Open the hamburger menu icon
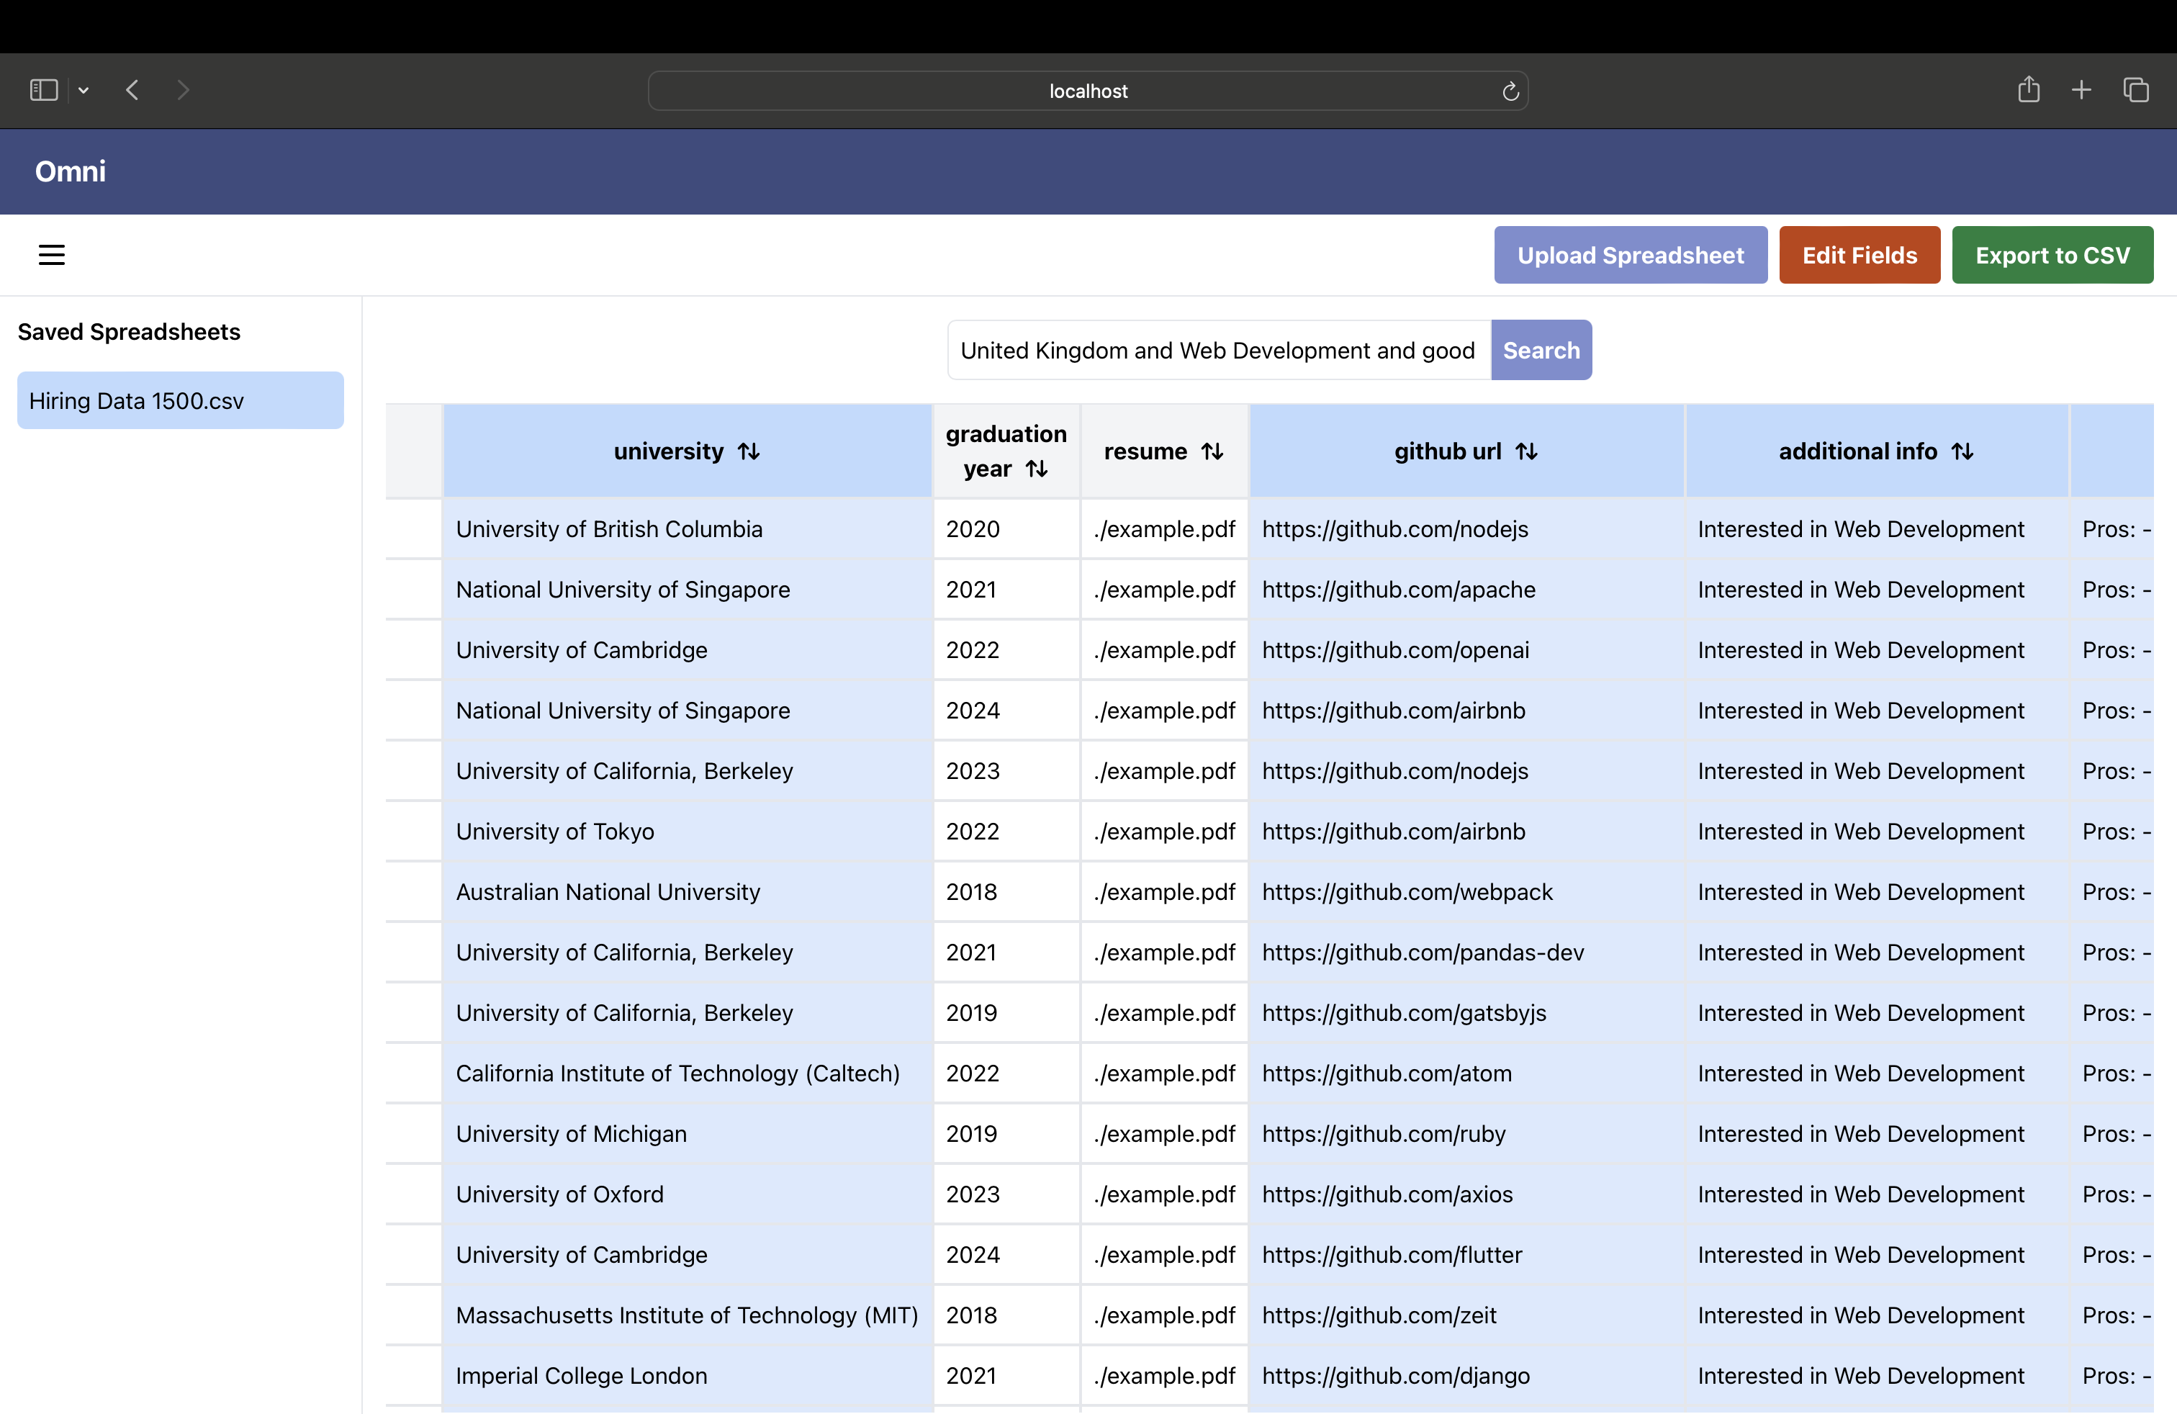2177x1414 pixels. pyautogui.click(x=51, y=255)
